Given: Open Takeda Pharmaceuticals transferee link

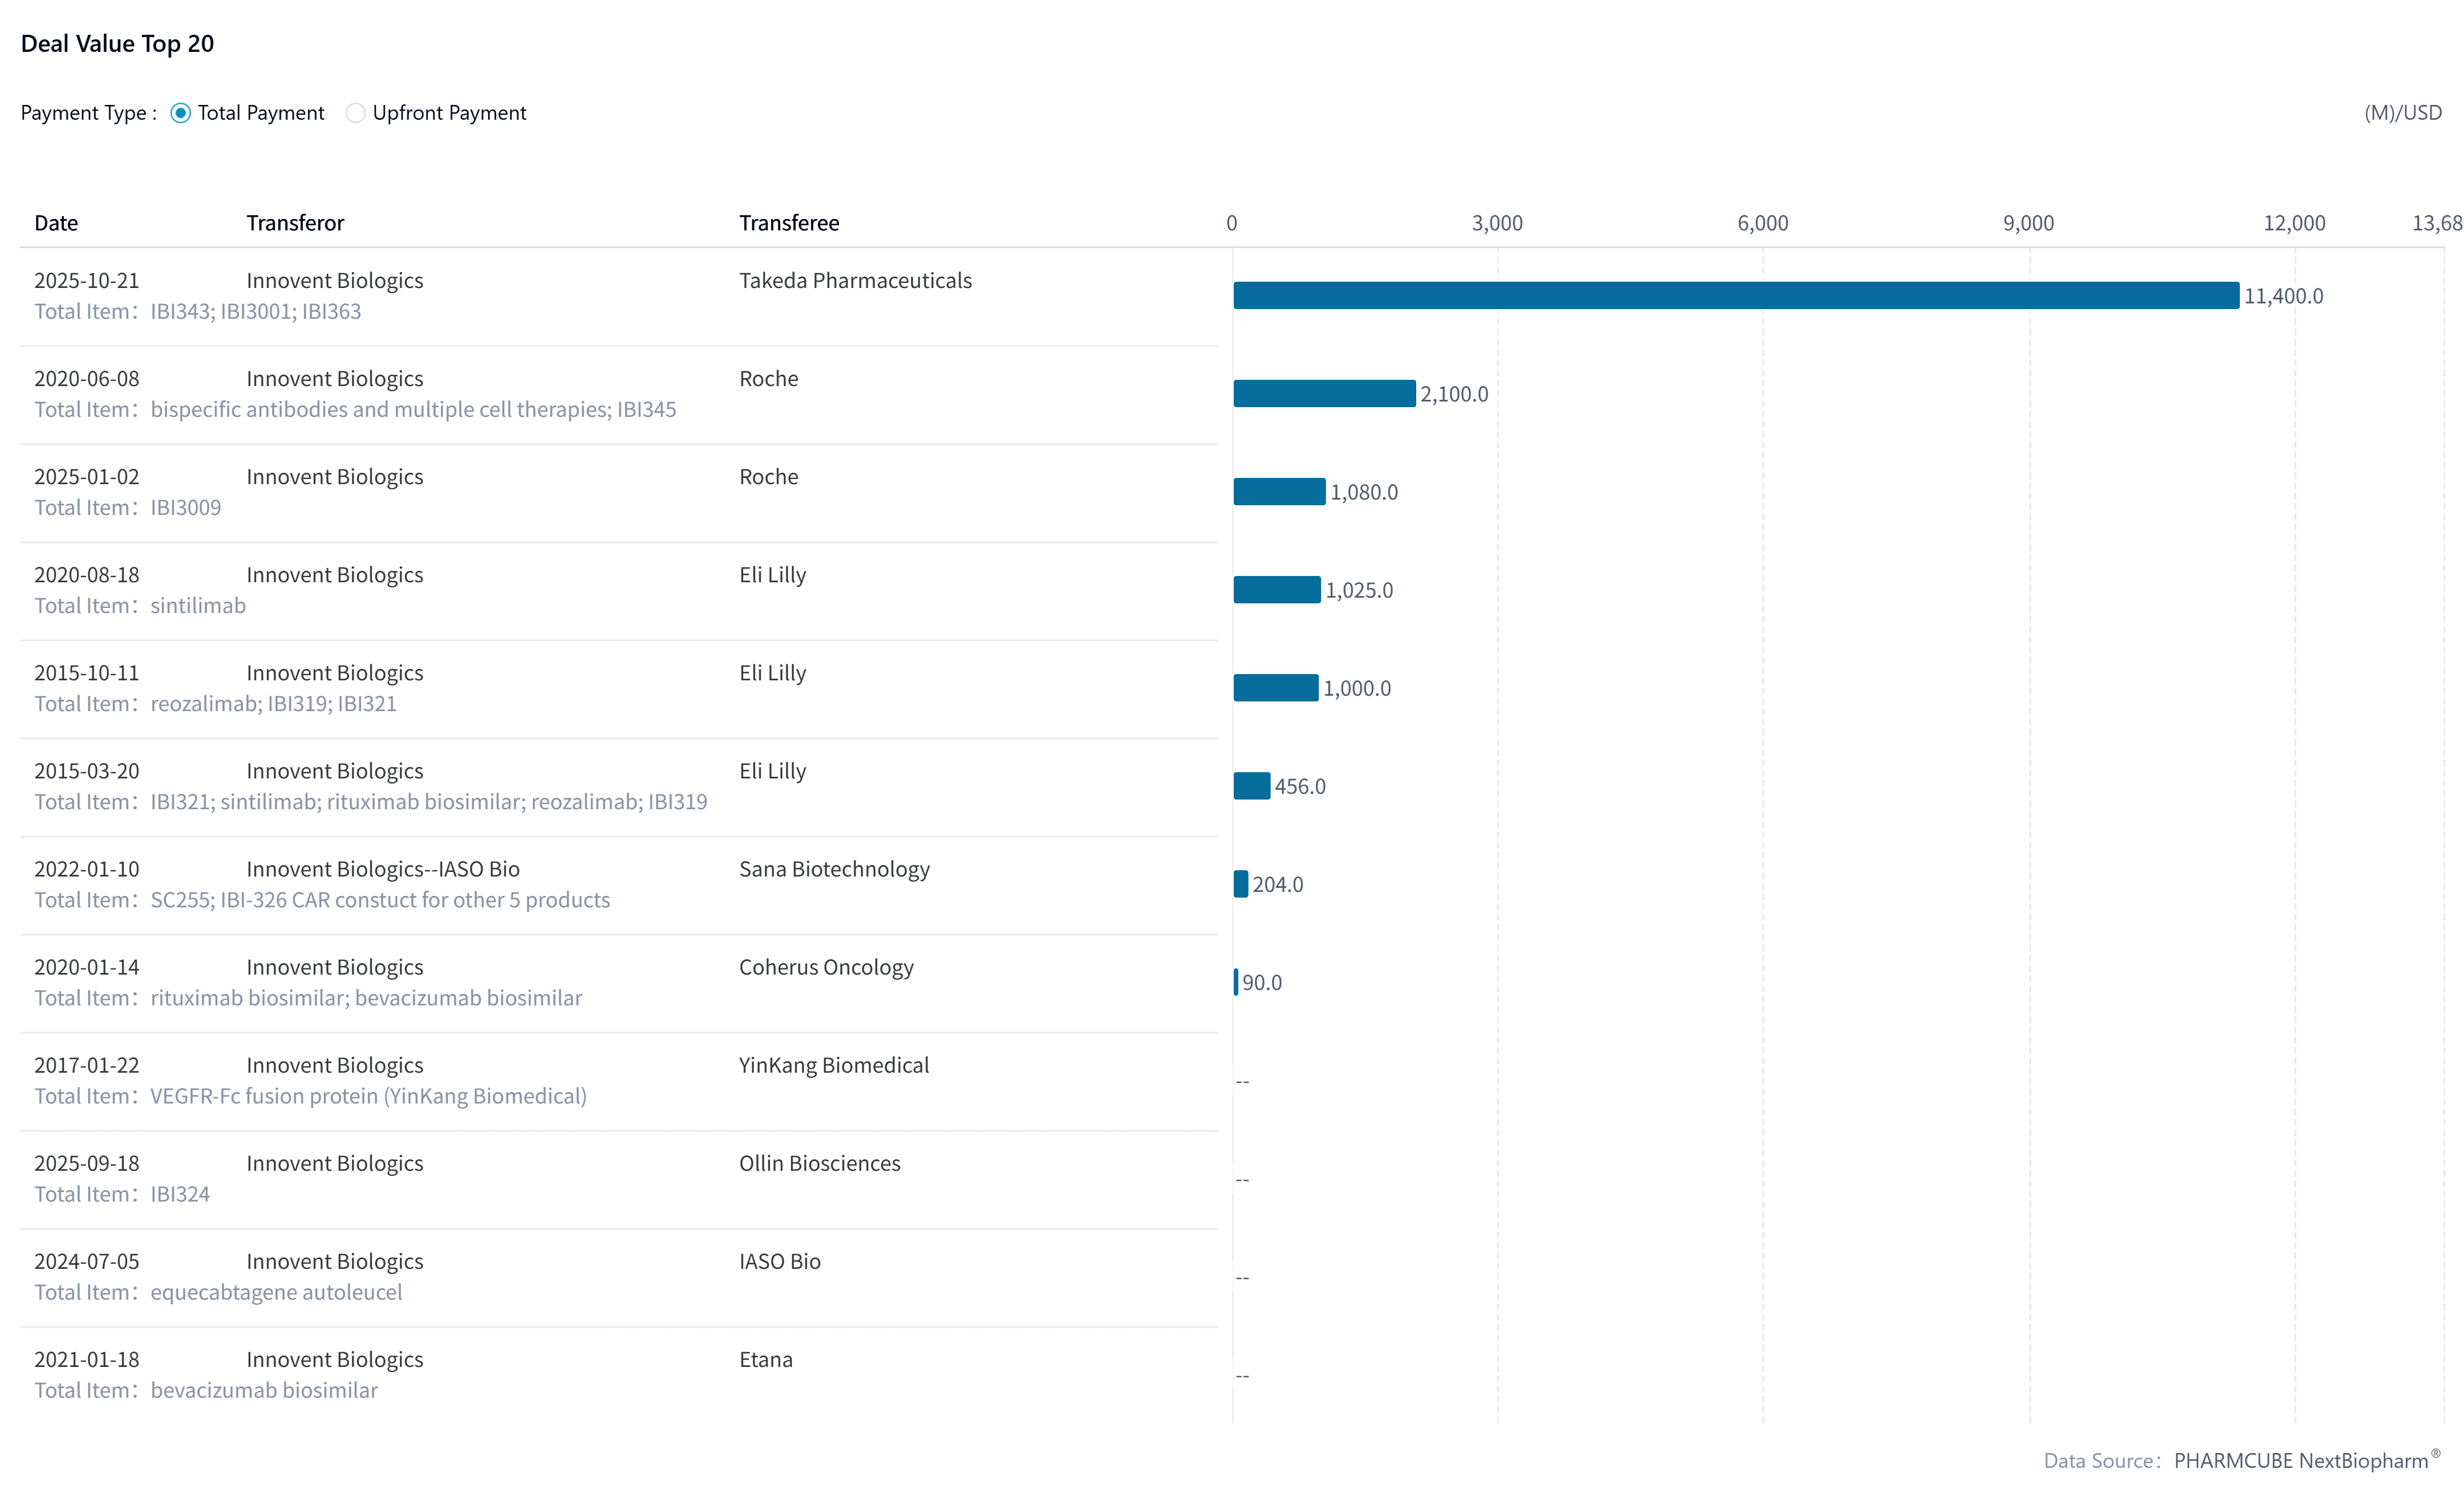Looking at the screenshot, I should click(855, 280).
